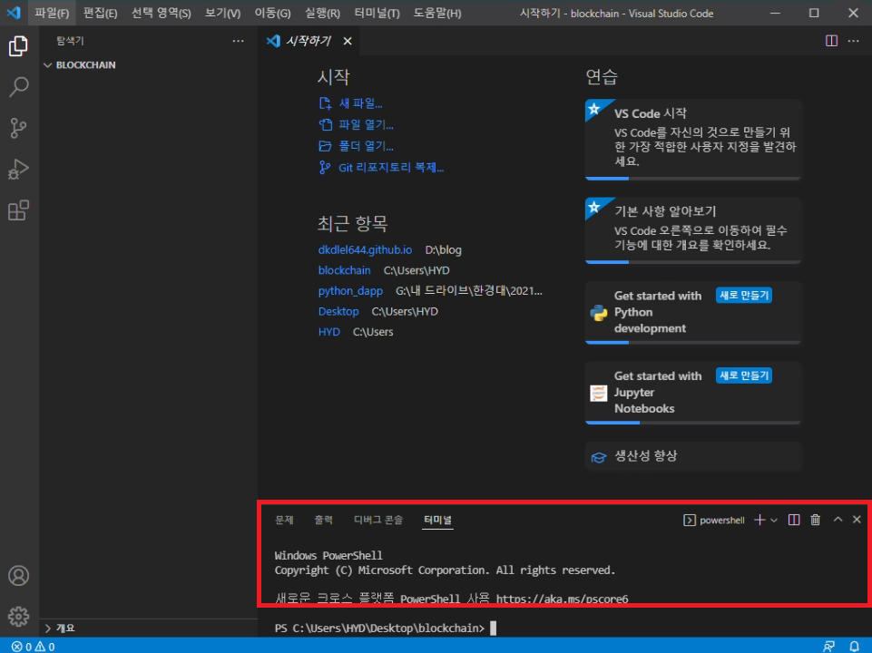The height and width of the screenshot is (653, 872).
Task: Close the 시작하기 tab
Action: click(348, 41)
